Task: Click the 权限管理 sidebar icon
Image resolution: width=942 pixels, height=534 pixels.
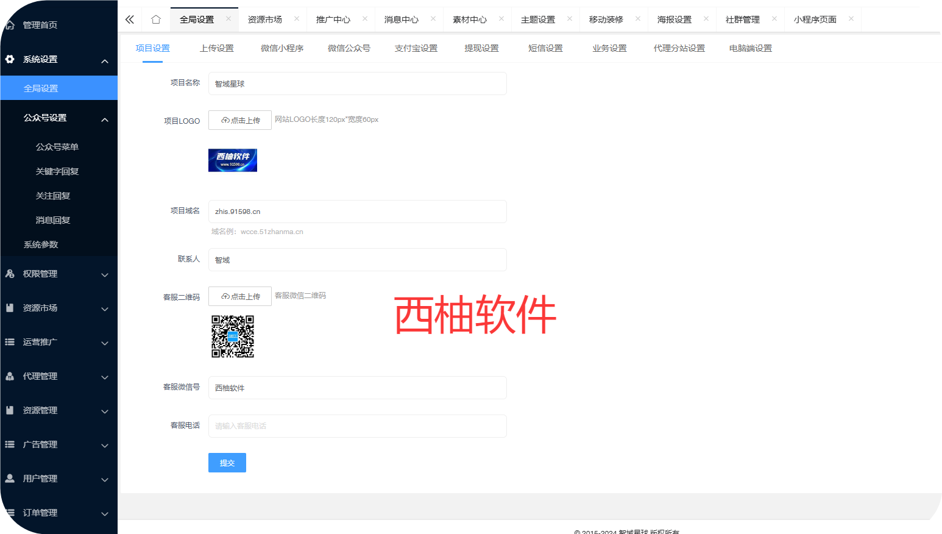Action: (10, 274)
